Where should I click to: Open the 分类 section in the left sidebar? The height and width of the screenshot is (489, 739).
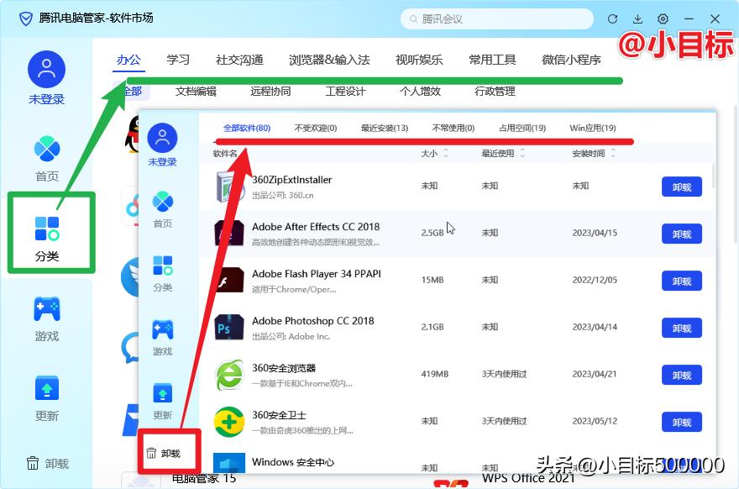pyautogui.click(x=47, y=234)
